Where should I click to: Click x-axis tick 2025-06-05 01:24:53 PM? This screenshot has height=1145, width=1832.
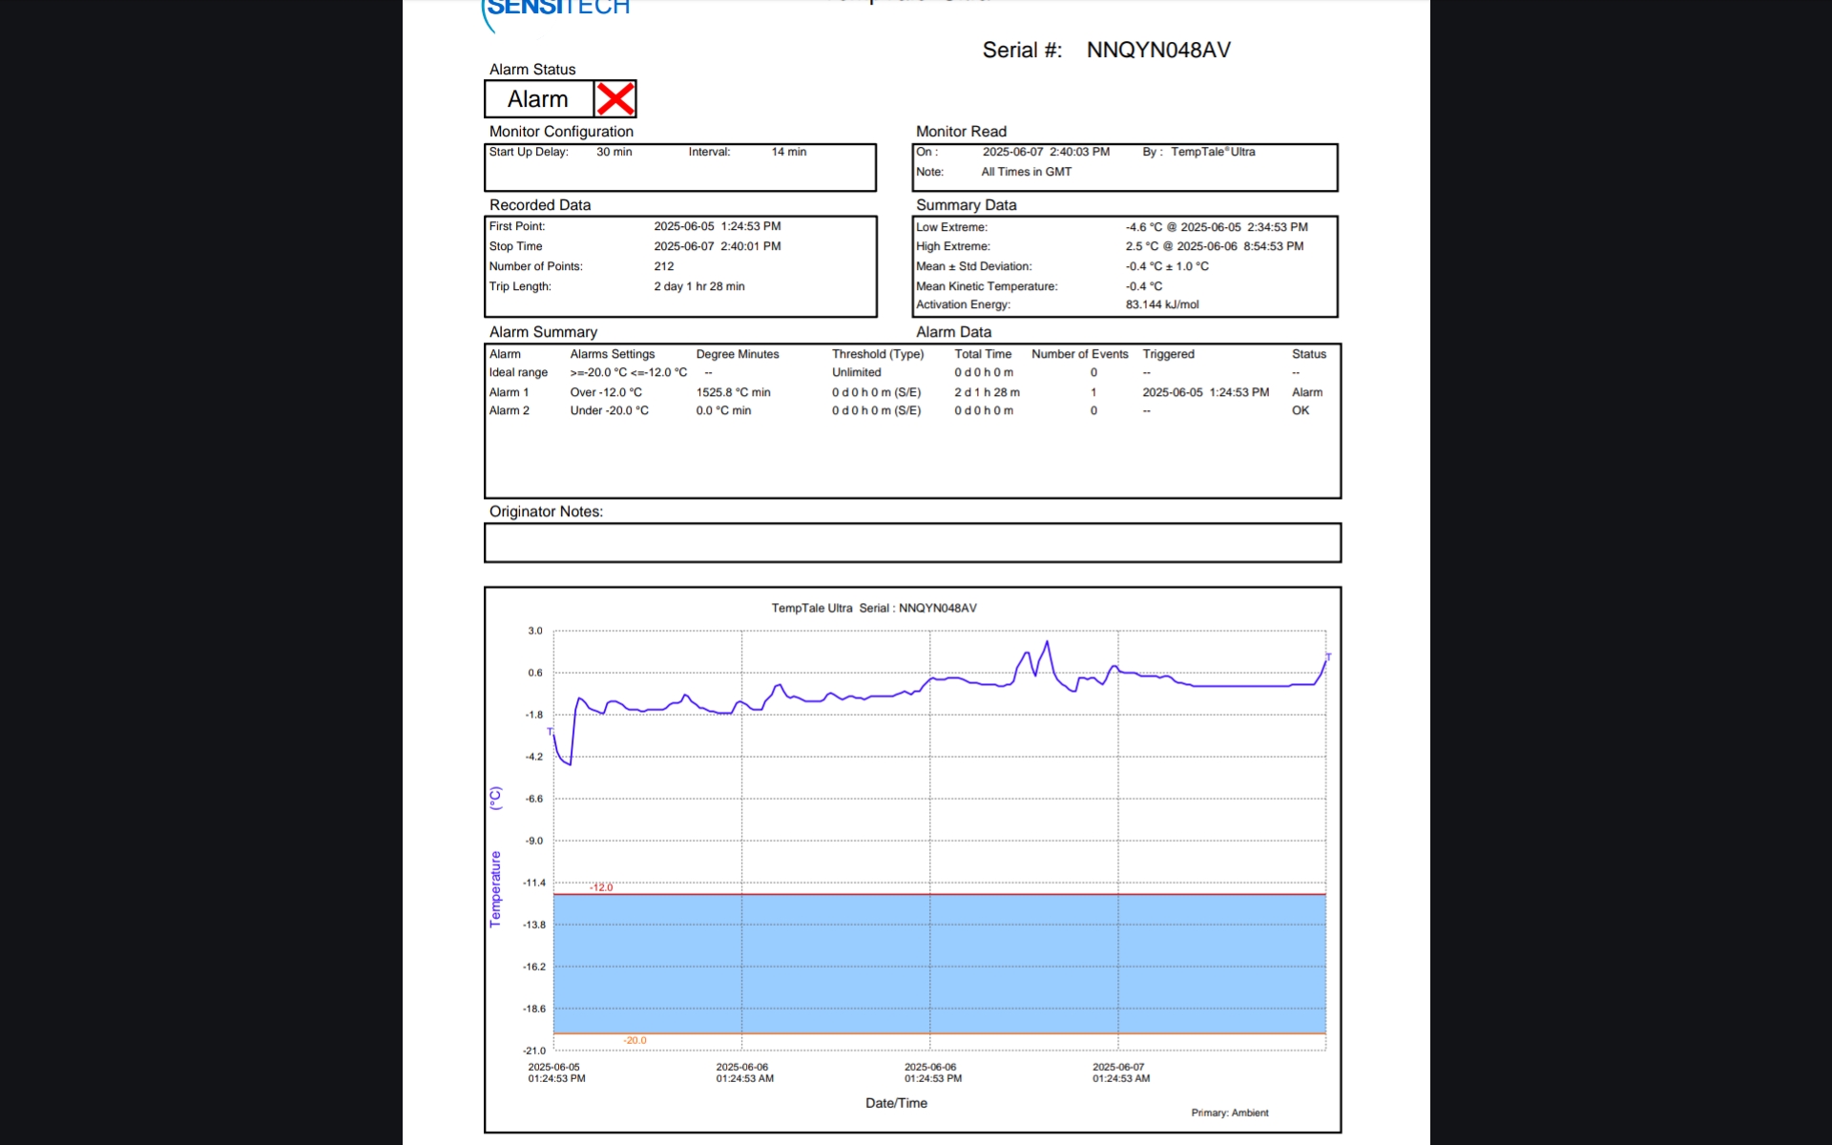(x=556, y=1072)
